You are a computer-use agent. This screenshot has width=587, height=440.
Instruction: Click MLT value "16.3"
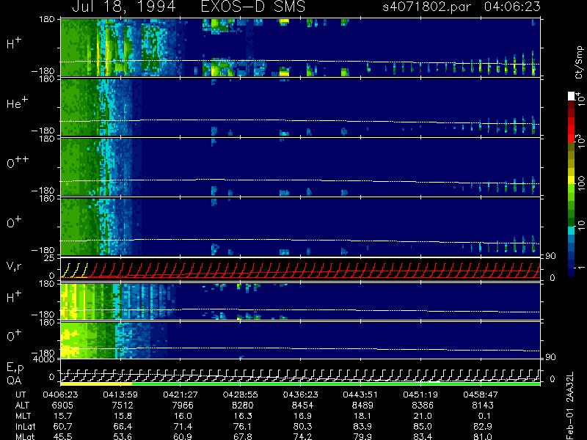click(243, 416)
